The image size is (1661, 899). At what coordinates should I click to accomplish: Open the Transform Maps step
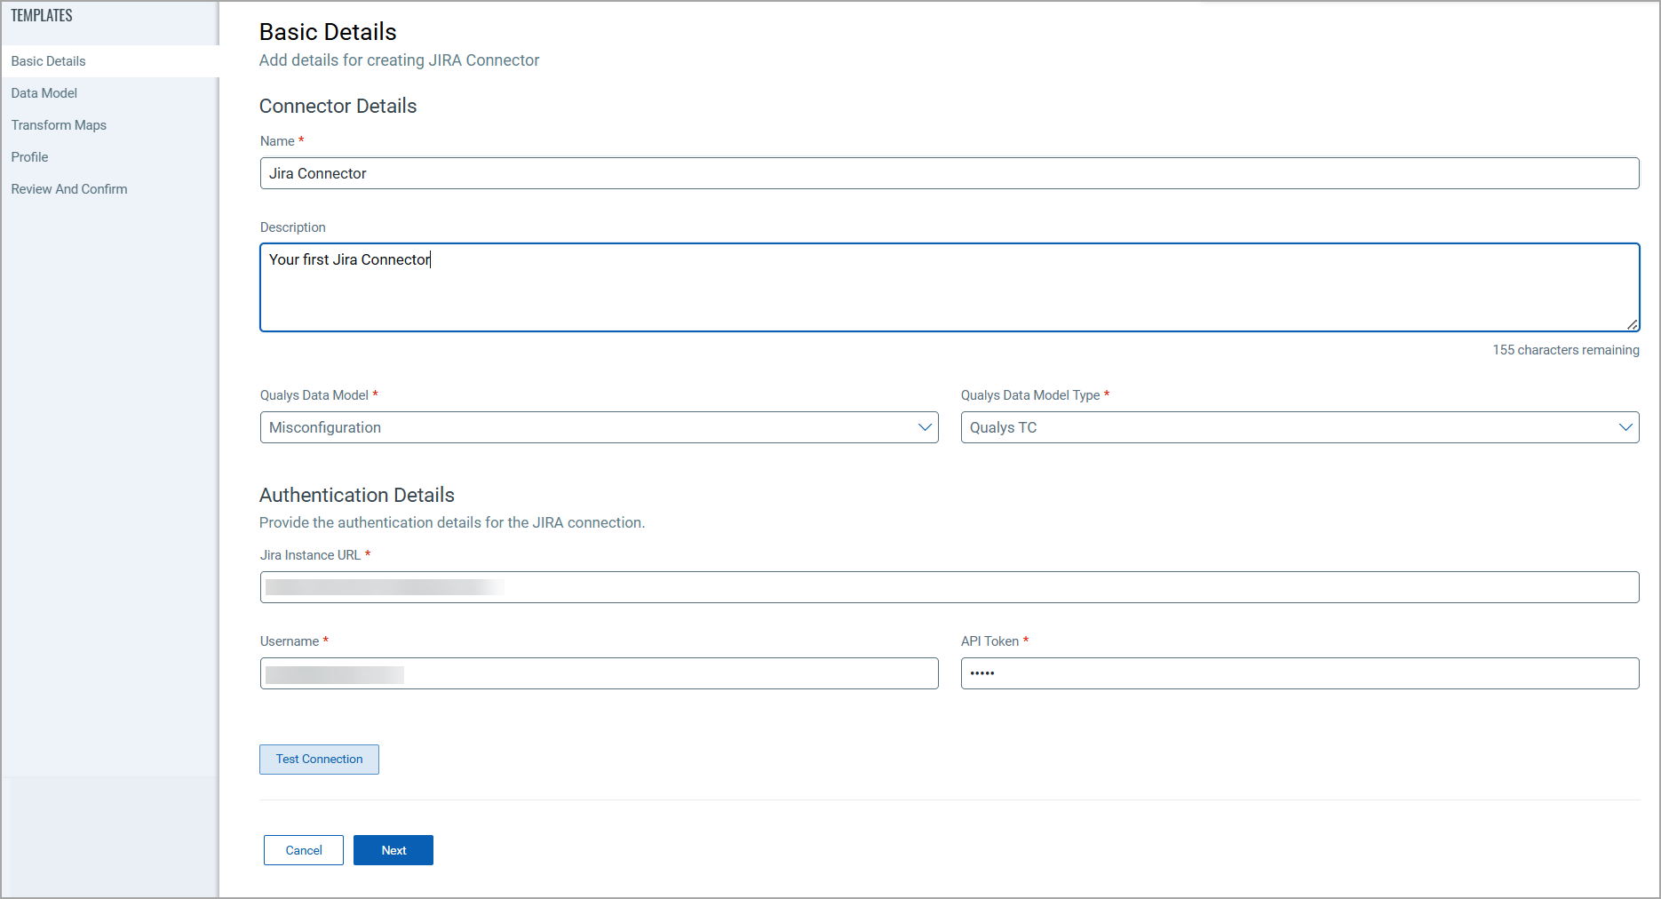[110, 125]
